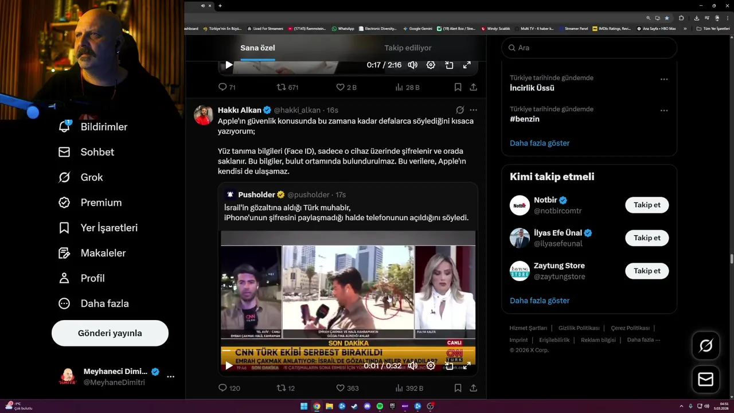Open Tüm Yer İşaretleri bookmarks folder
Screen dimensions: 734x413
pos(713,28)
